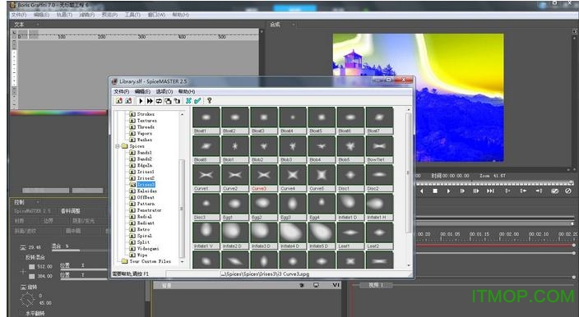Click the keyframe icon beside the 29.46 value
579x317 pixels.
click(x=23, y=247)
